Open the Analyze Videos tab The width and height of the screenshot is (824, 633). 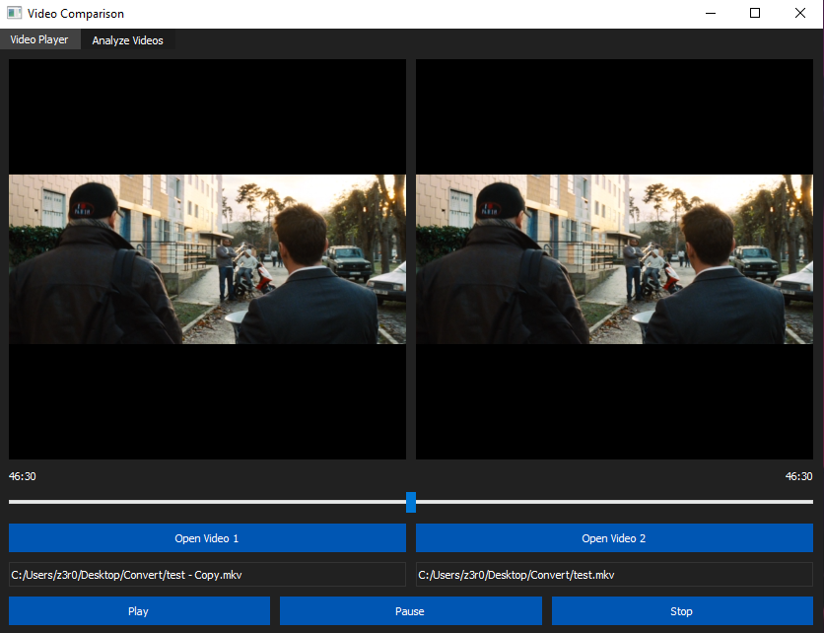click(x=127, y=40)
